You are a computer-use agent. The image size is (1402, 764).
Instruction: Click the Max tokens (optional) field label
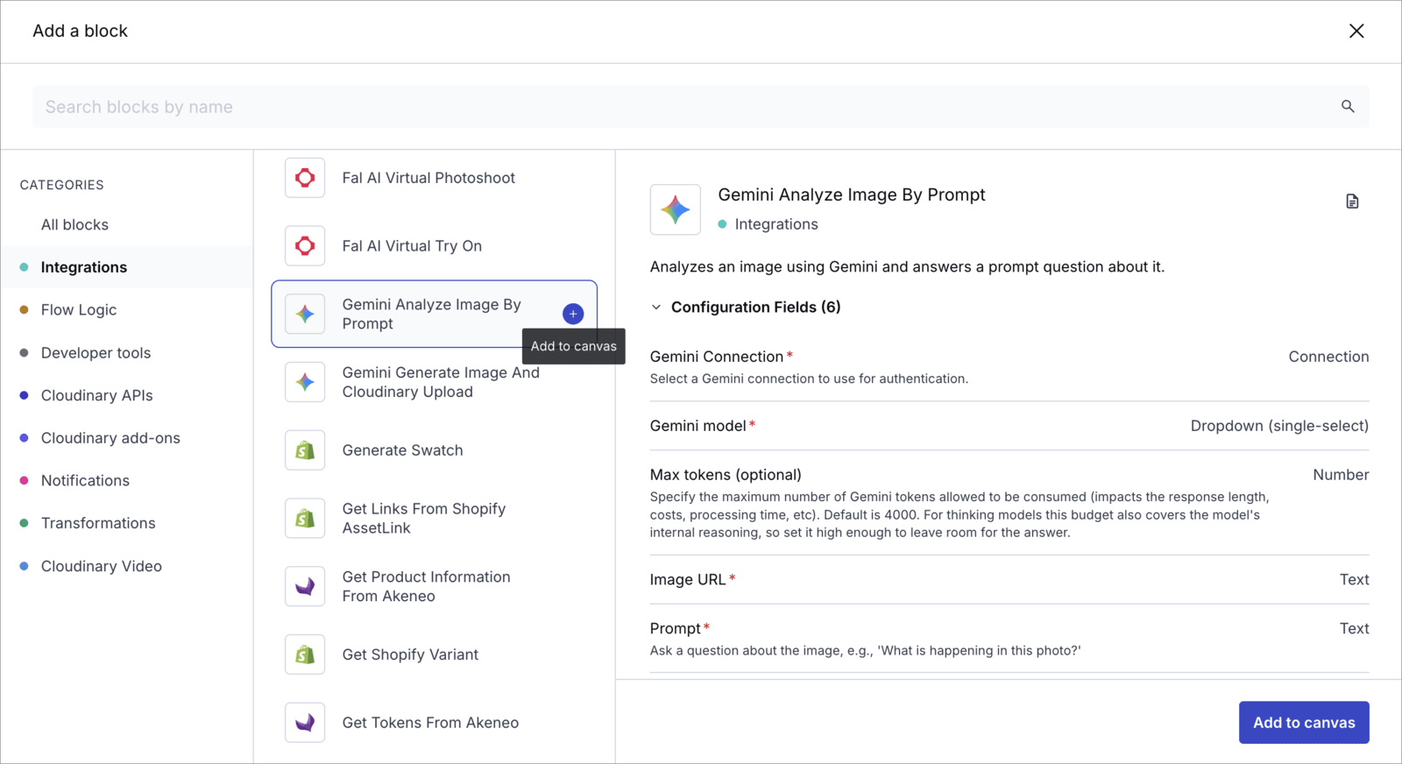point(726,475)
